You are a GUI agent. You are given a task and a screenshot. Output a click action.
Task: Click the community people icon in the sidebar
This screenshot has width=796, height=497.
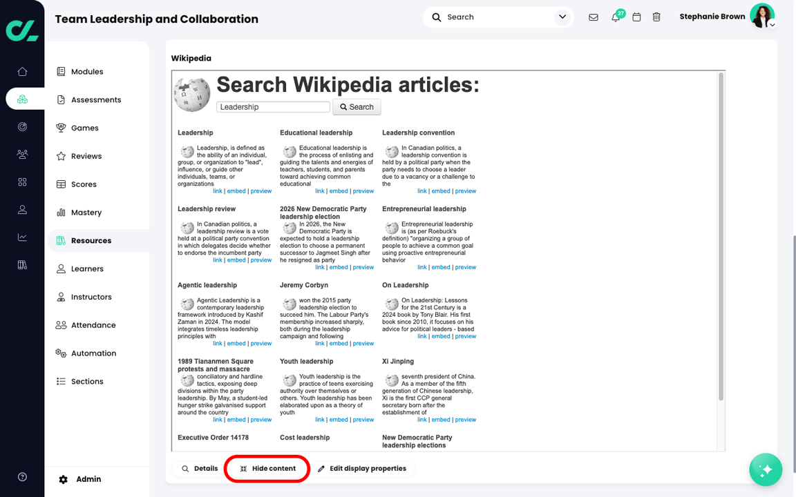(22, 154)
